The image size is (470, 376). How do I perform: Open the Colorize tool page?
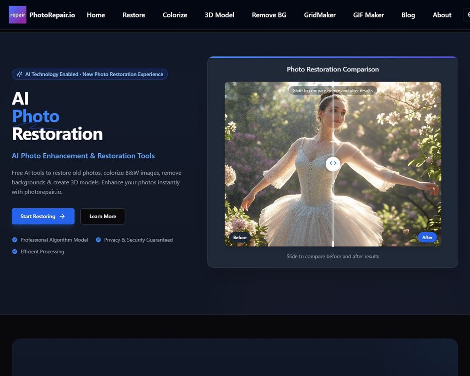coord(175,15)
